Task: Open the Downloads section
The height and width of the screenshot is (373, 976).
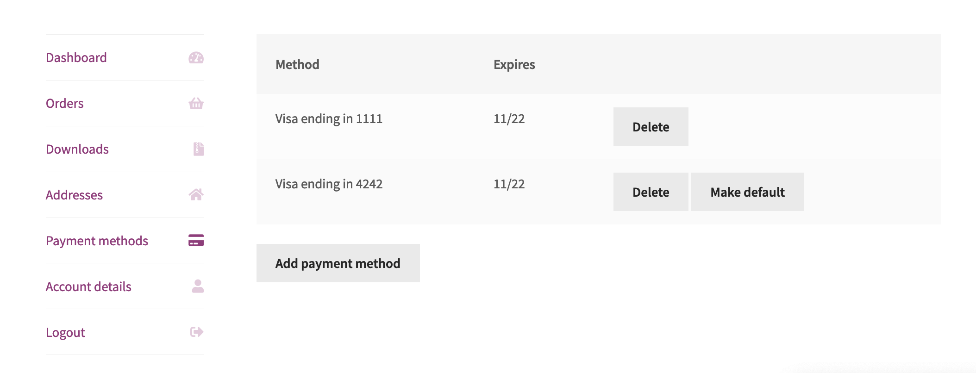Action: (x=77, y=149)
